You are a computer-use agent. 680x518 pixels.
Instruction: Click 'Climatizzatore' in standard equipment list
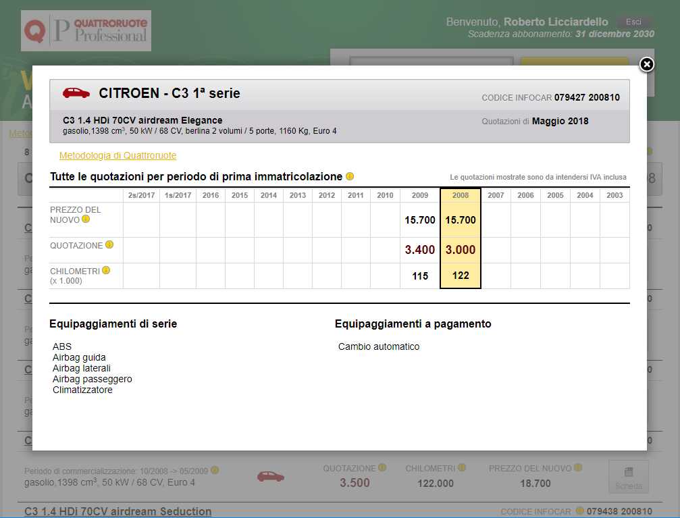[82, 390]
